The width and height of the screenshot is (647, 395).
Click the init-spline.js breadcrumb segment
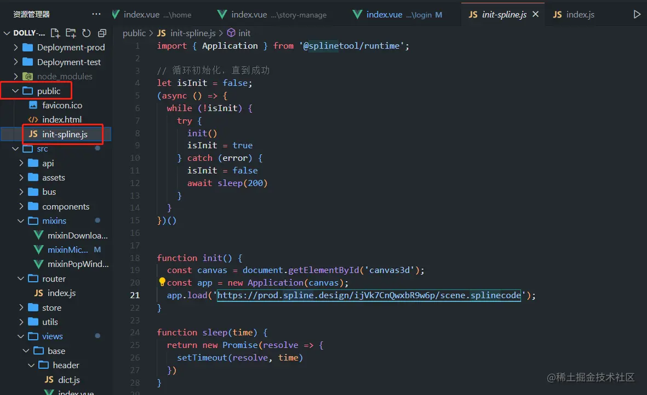click(193, 33)
